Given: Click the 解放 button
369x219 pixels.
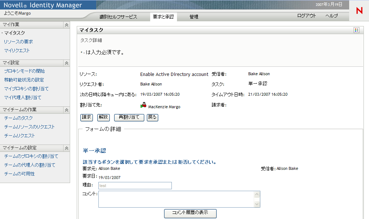Looking at the screenshot, I should tap(103, 117).
